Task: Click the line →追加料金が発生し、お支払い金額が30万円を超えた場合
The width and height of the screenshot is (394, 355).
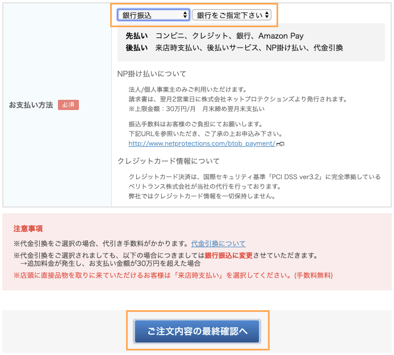Action: 110,263
